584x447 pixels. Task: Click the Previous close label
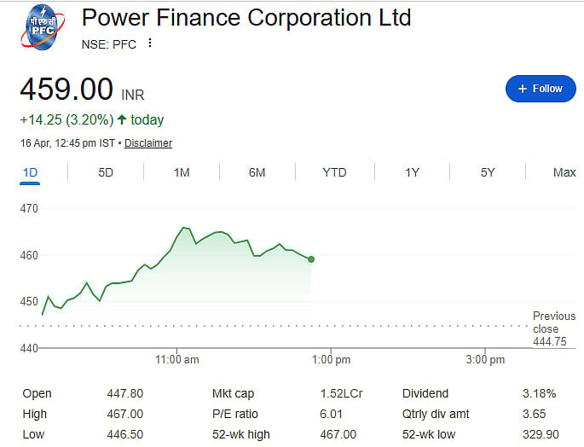pyautogui.click(x=553, y=322)
